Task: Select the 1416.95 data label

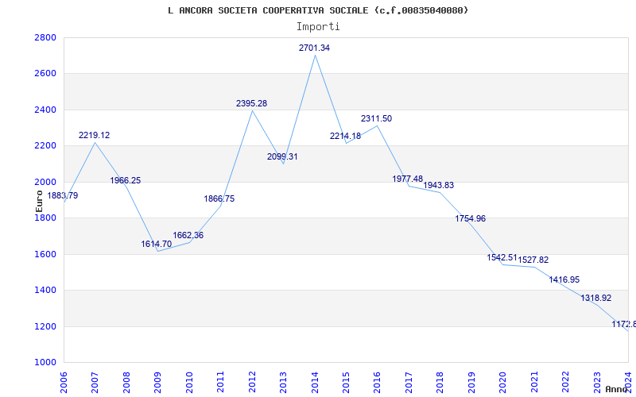Action: [564, 279]
